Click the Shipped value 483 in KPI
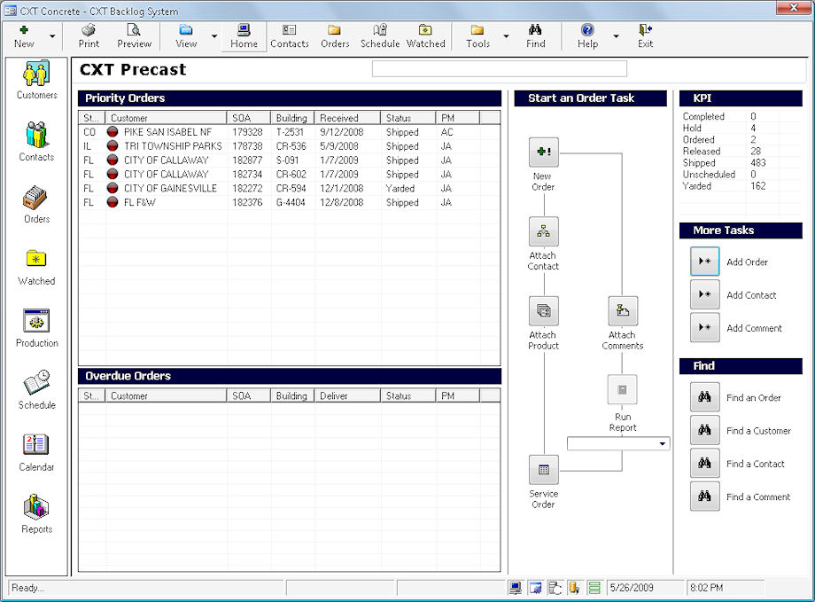 tap(757, 163)
